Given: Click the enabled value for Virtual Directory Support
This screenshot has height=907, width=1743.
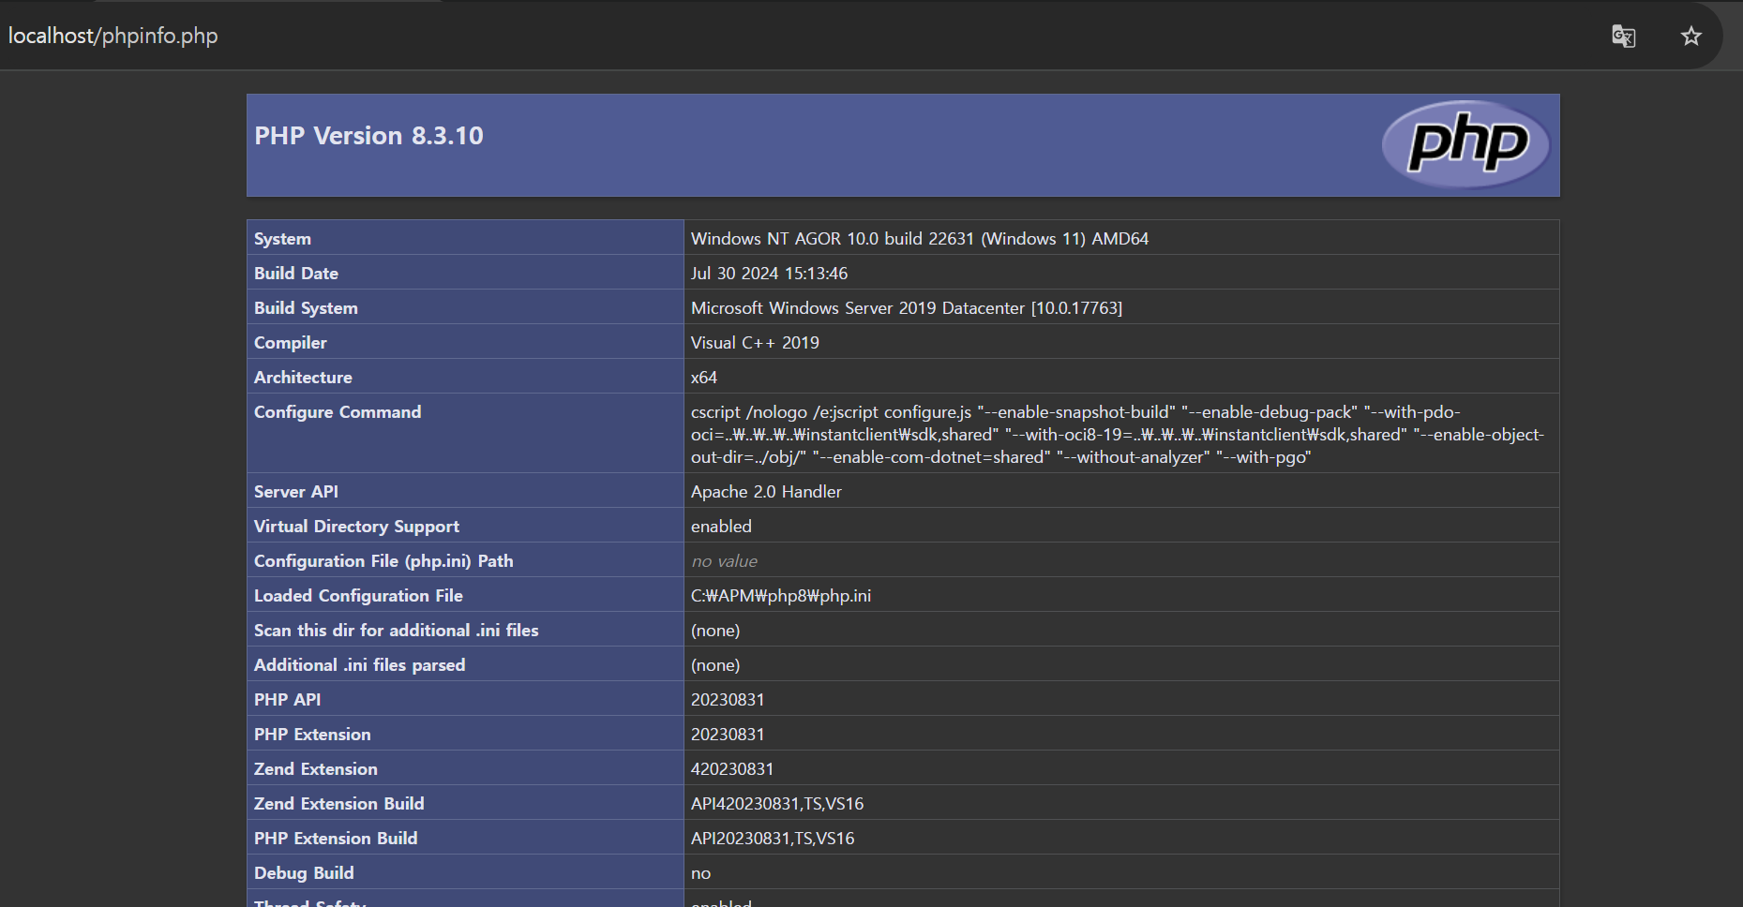Looking at the screenshot, I should tap(721, 527).
